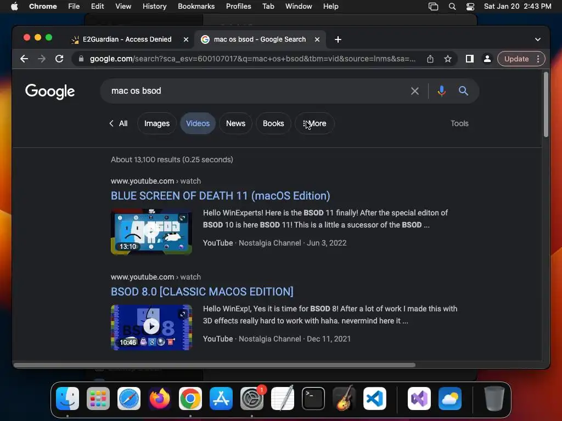Screen dimensions: 562x421
Task: Toggle the Chrome side panel
Action: pos(470,59)
